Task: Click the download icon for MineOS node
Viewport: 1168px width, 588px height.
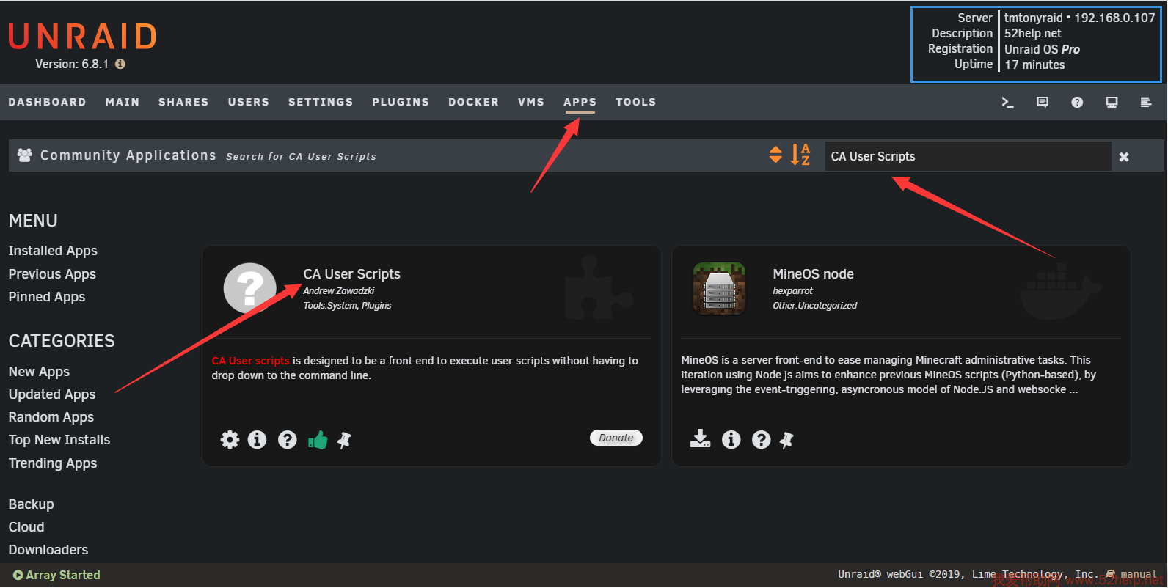Action: pos(700,439)
